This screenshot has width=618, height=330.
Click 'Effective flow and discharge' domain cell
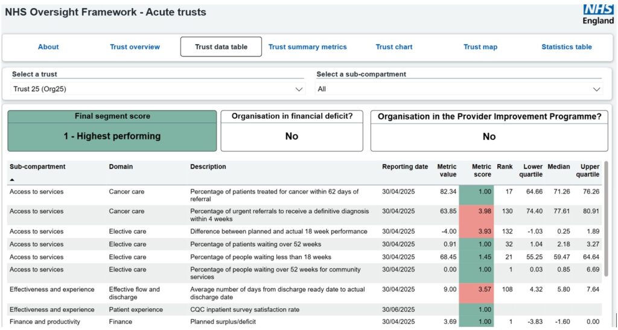pyautogui.click(x=135, y=293)
